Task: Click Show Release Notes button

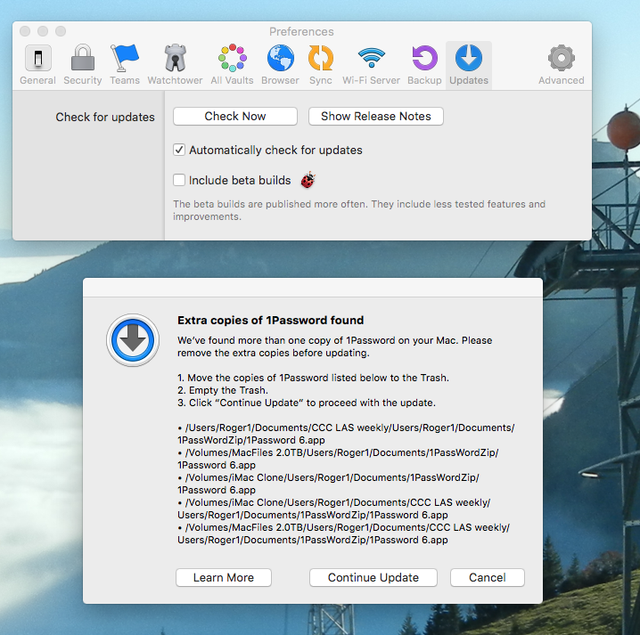Action: pyautogui.click(x=376, y=117)
